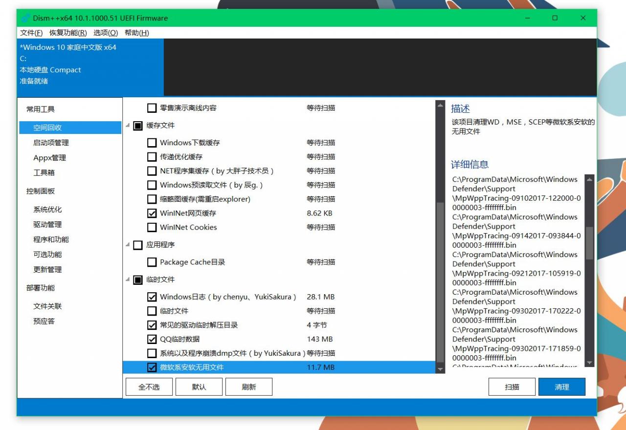This screenshot has height=430, width=626.
Task: Check the Windows预读取文件 checkbox
Action: pos(152,186)
